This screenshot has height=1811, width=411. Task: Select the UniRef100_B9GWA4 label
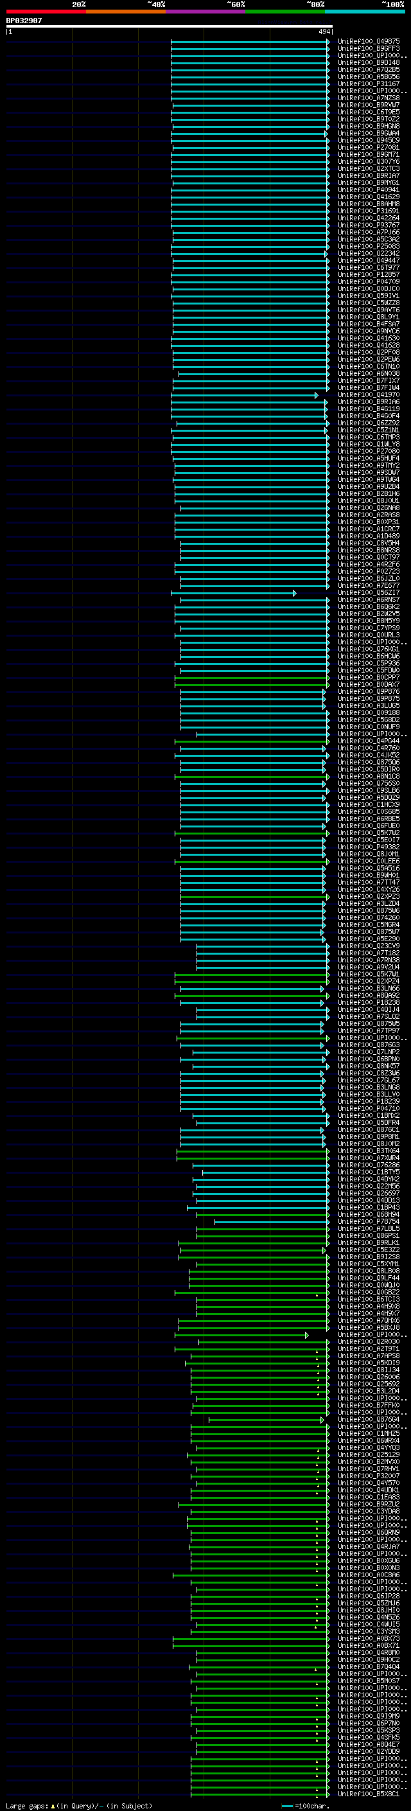(369, 133)
